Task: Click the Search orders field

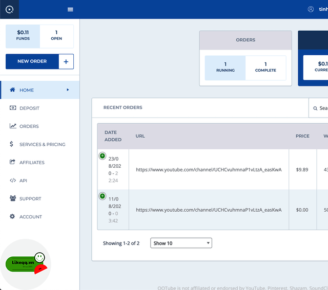Action: 319,108
